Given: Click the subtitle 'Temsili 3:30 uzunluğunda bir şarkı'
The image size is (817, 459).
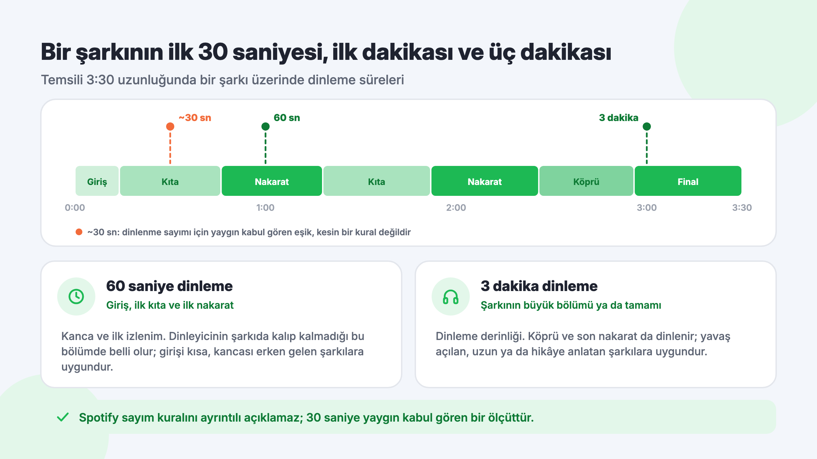Looking at the screenshot, I should pos(223,80).
